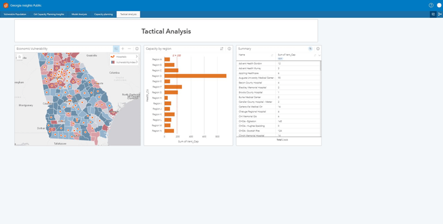The image size is (443, 224).
Task: Select Candler County Hospital - Metter row
Action: click(278, 102)
